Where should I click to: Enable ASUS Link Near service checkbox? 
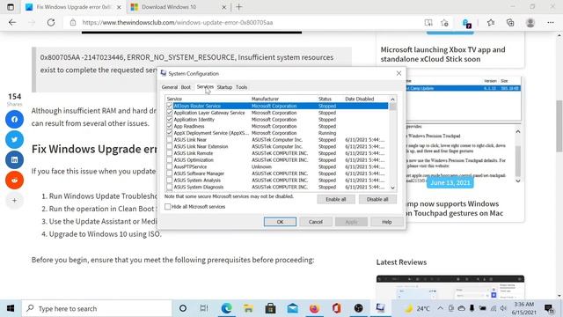tap(170, 139)
